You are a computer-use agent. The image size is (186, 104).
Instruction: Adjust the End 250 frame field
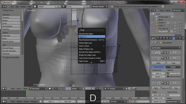tap(68, 101)
